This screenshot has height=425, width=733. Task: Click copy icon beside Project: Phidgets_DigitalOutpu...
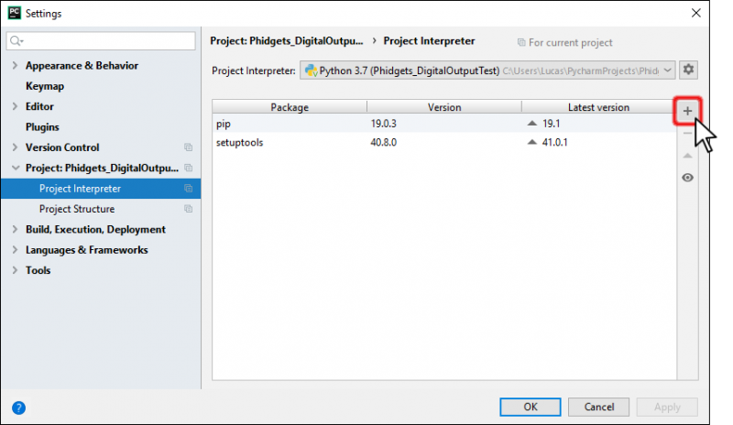pyautogui.click(x=189, y=168)
